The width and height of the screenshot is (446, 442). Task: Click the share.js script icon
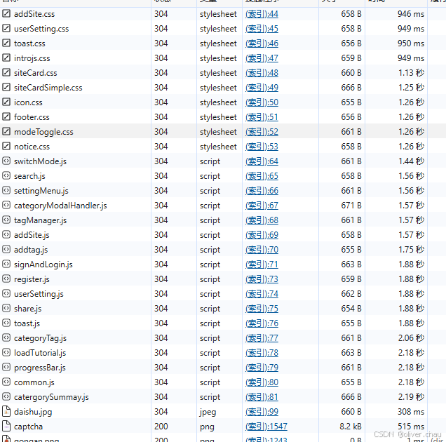click(x=6, y=308)
